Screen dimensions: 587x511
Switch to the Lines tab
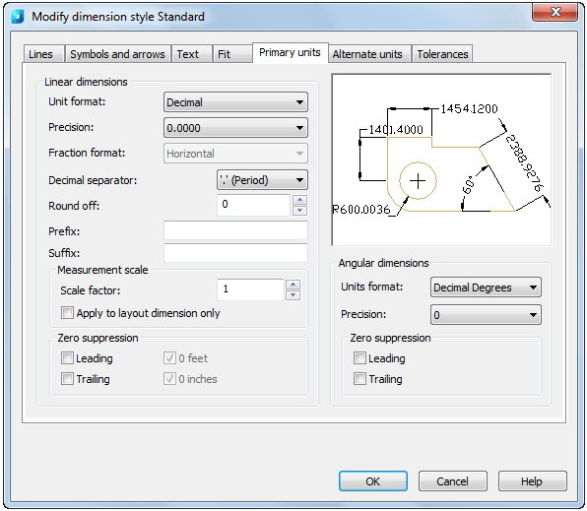coord(43,54)
